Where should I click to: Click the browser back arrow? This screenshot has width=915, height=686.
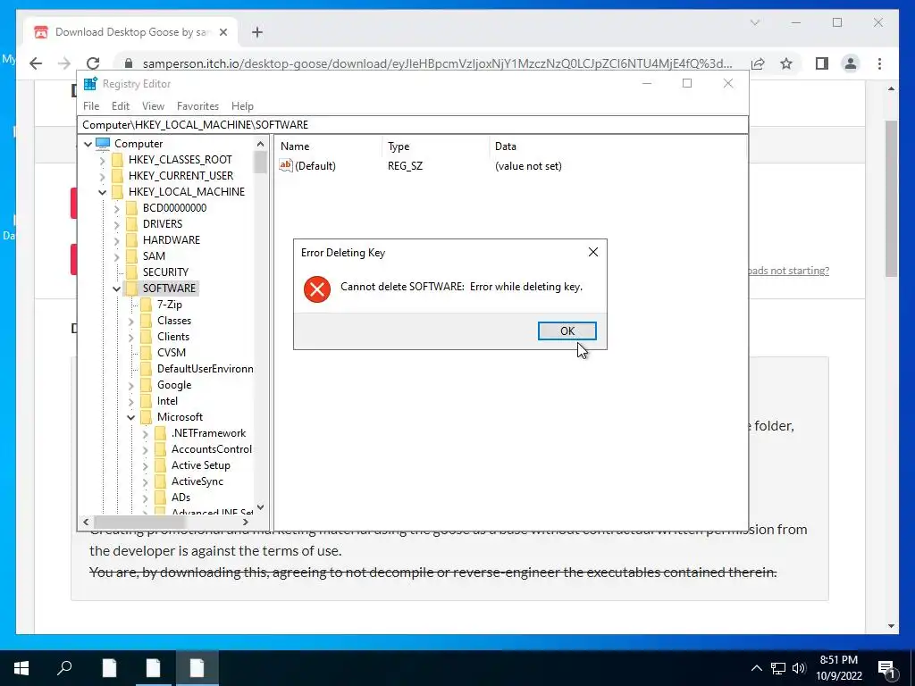pos(36,63)
